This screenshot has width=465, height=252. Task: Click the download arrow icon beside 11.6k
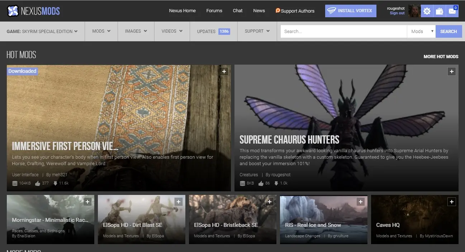[55, 183]
